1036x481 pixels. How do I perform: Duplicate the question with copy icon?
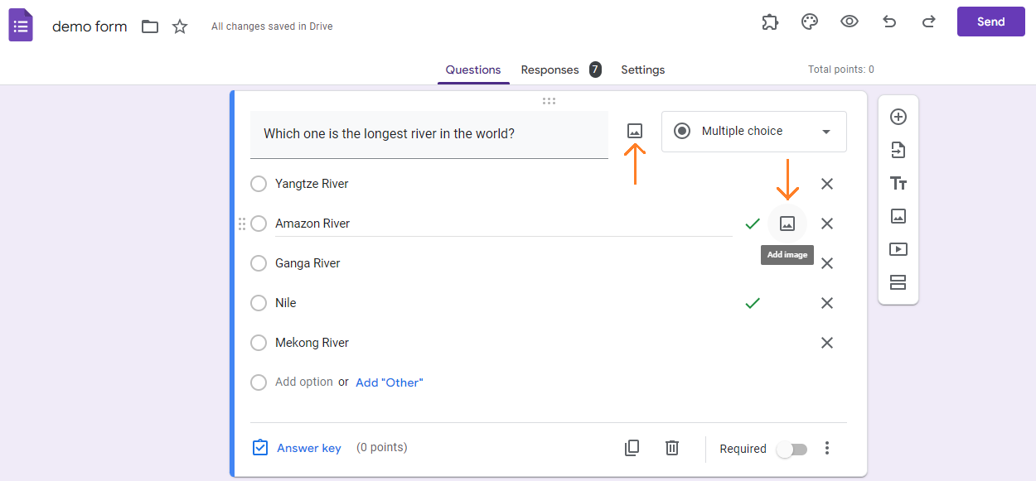click(x=632, y=448)
